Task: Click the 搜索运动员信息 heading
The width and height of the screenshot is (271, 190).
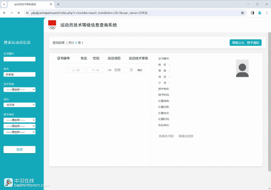Action: 17,42
